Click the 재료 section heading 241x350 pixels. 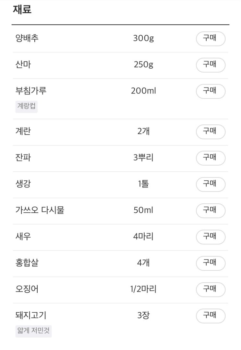coord(22,9)
